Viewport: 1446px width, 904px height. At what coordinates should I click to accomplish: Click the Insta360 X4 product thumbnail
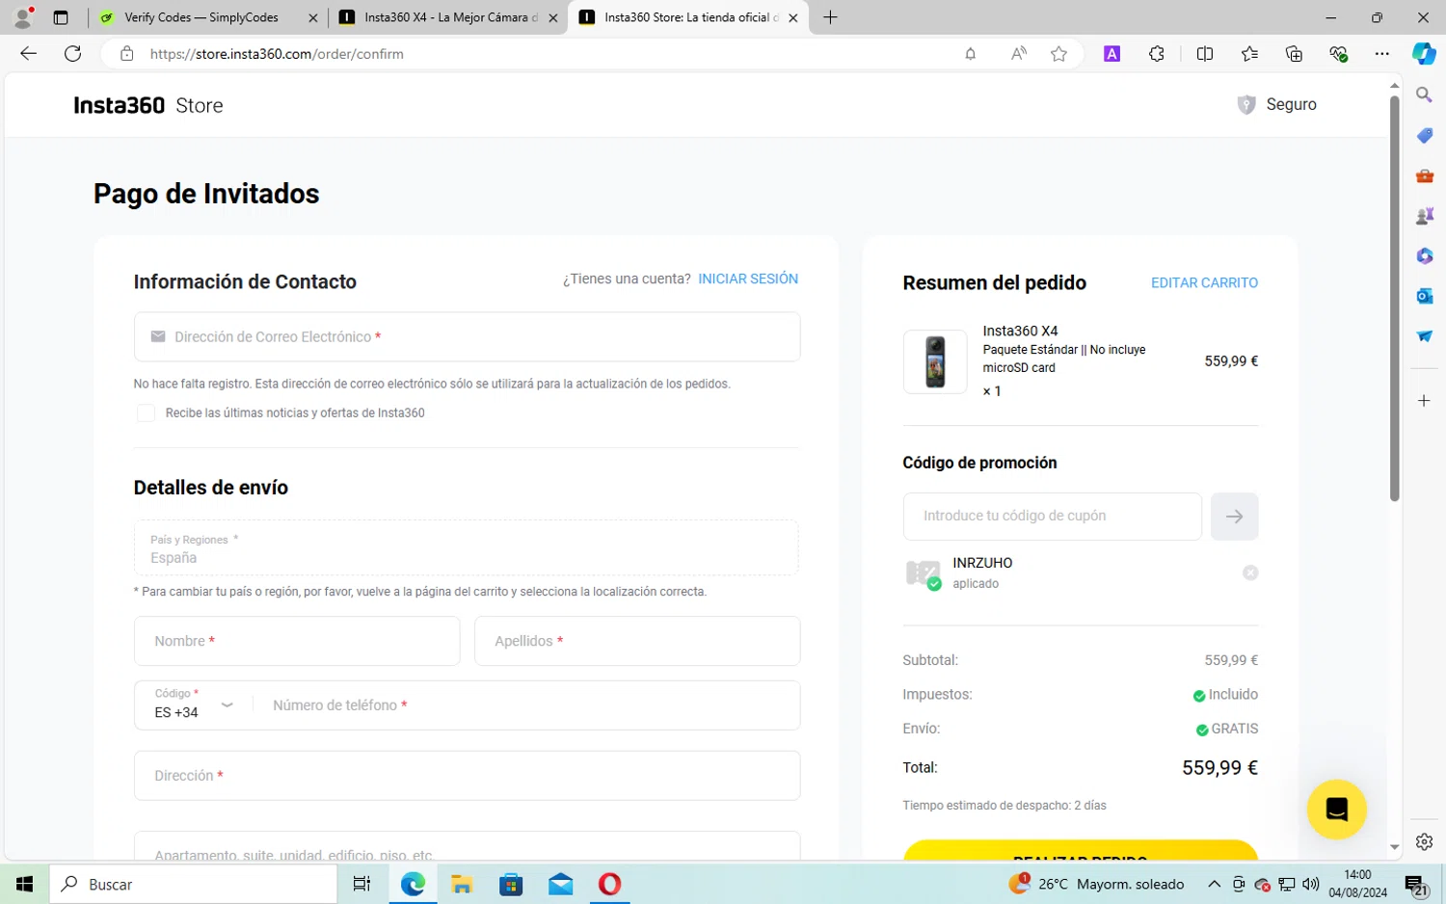[x=935, y=361]
